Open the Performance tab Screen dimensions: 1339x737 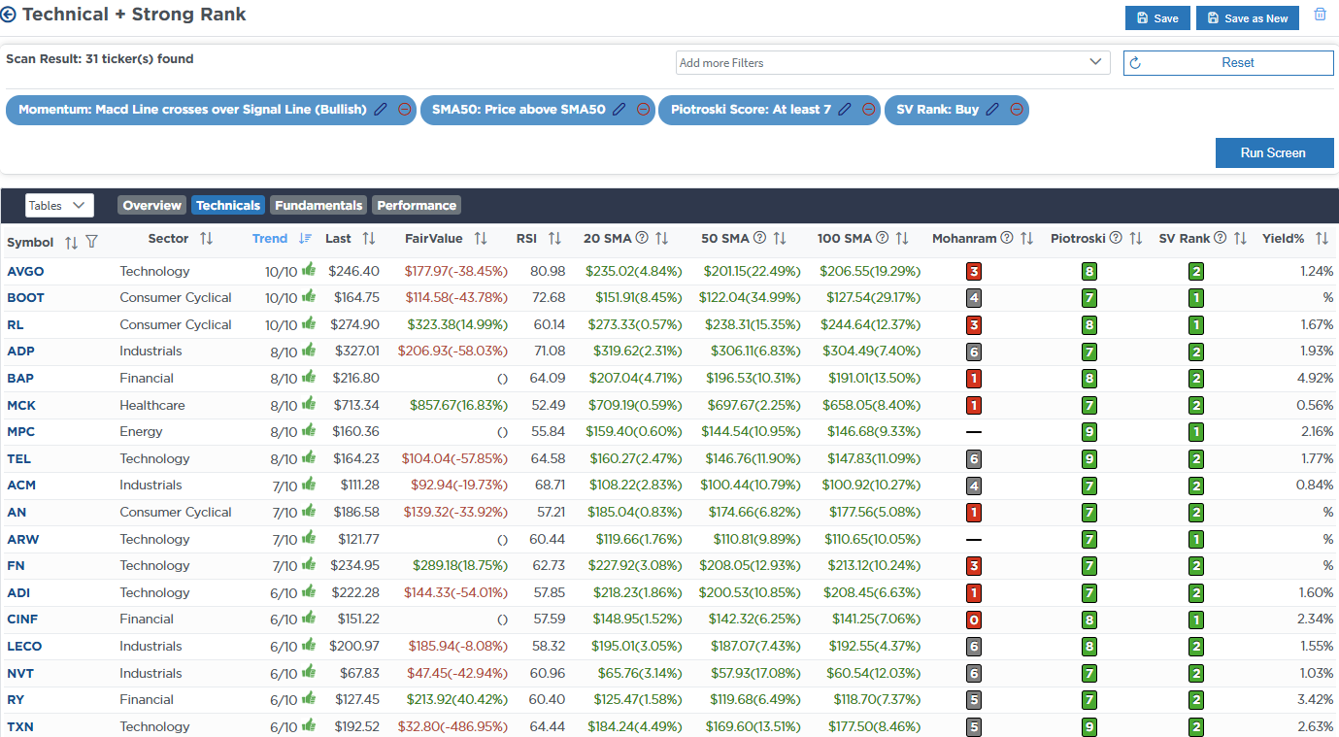point(417,205)
